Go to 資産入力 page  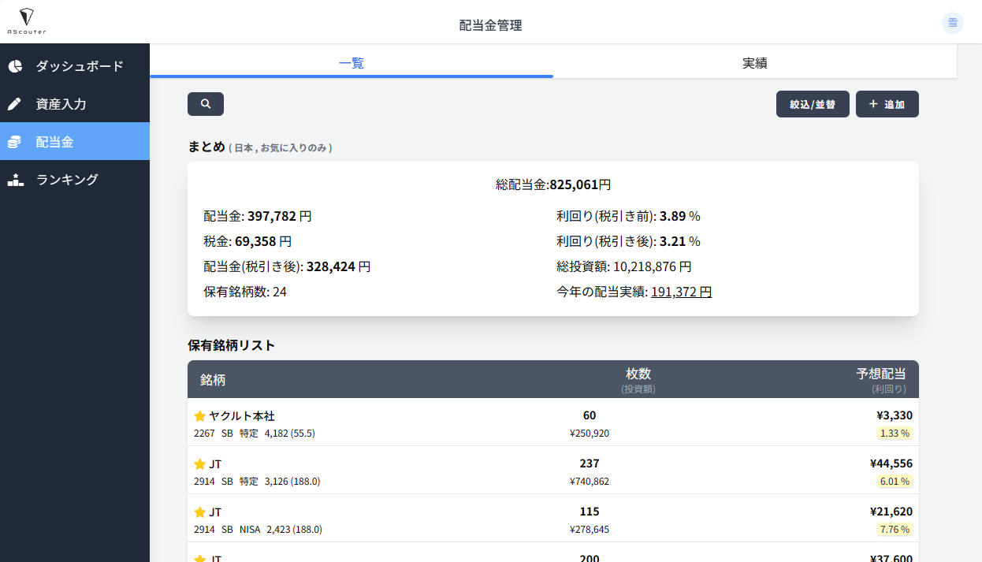(75, 104)
